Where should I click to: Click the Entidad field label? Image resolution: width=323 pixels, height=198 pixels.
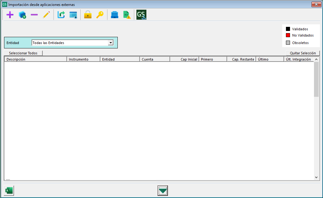pos(13,43)
